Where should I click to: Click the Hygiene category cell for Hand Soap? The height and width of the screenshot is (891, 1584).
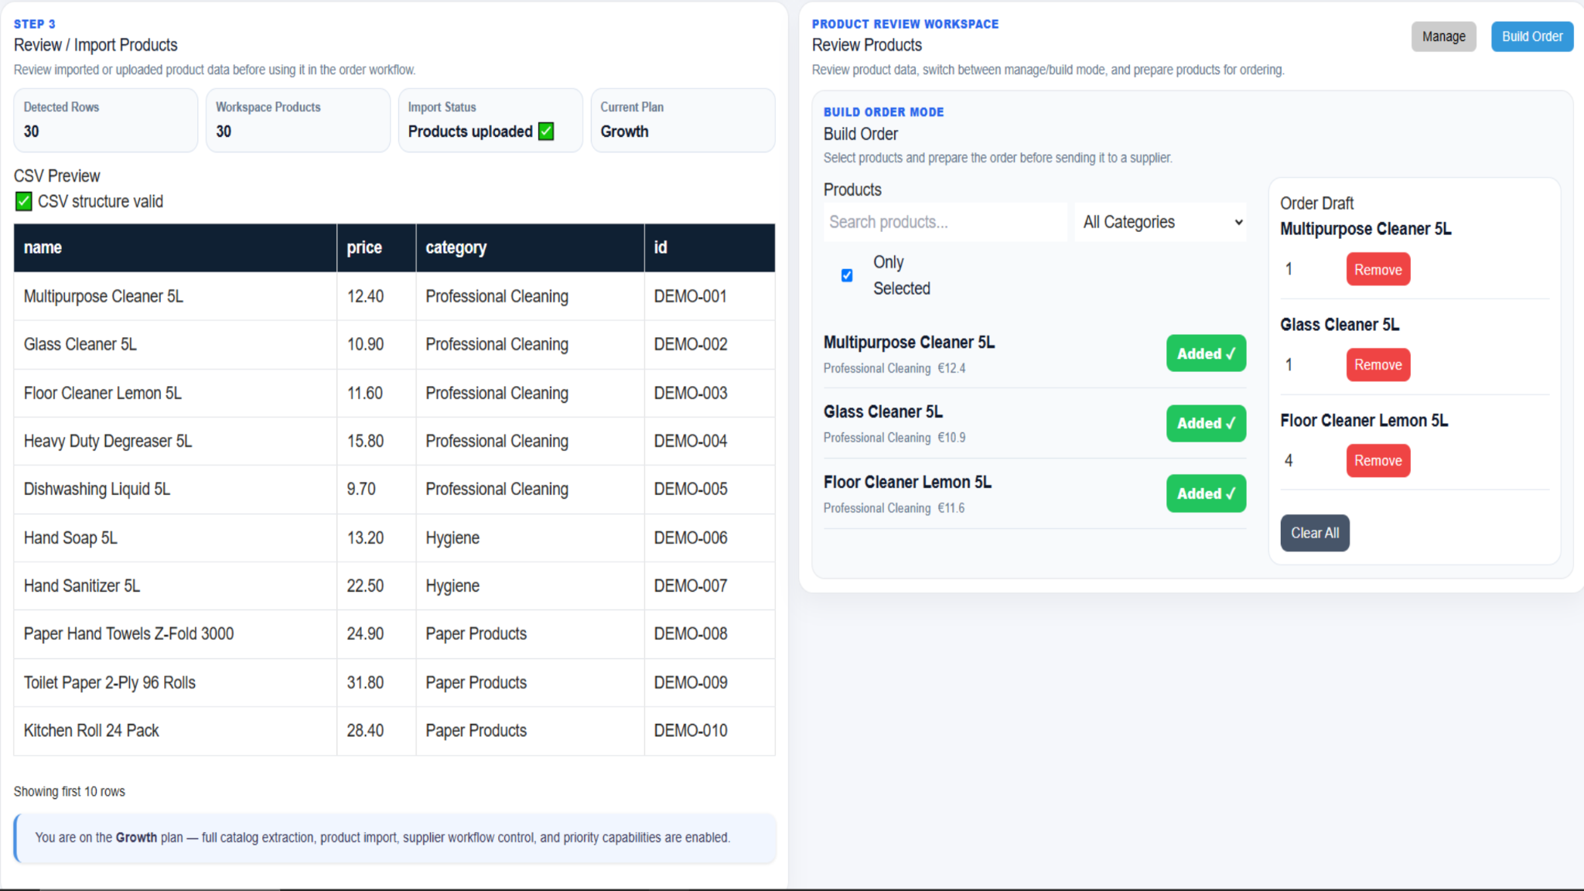(x=530, y=538)
